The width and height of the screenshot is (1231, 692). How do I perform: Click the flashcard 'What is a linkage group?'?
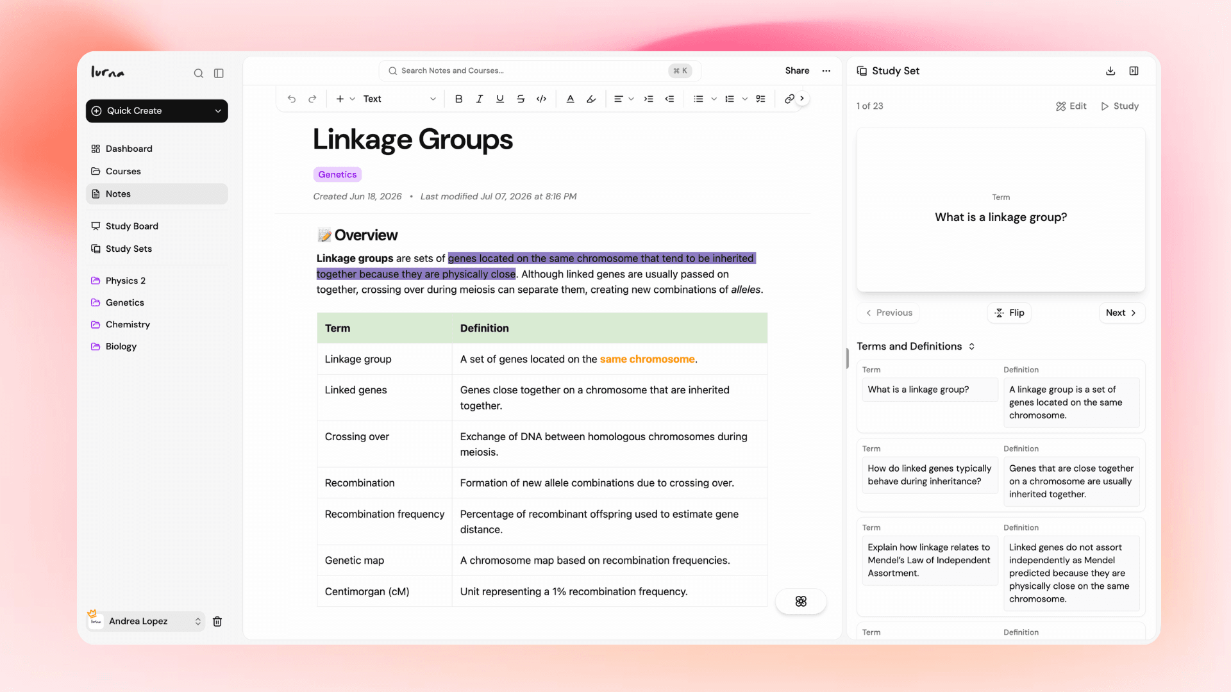(x=1001, y=210)
